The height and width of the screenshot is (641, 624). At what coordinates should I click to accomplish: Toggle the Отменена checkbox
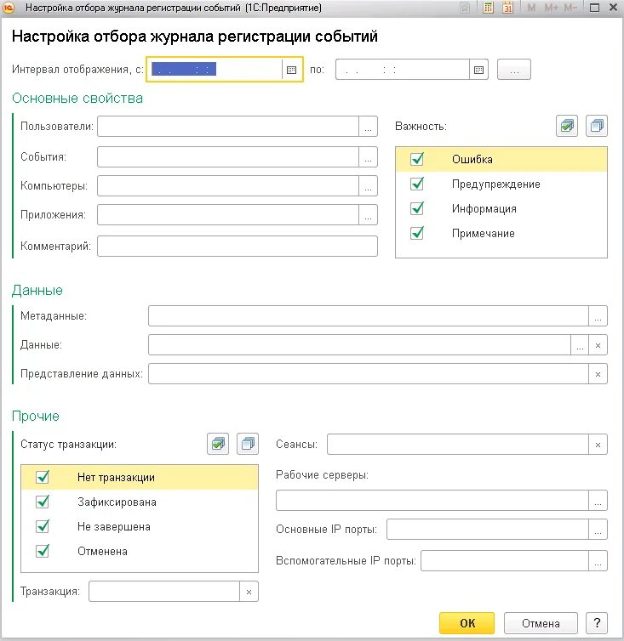tap(43, 551)
